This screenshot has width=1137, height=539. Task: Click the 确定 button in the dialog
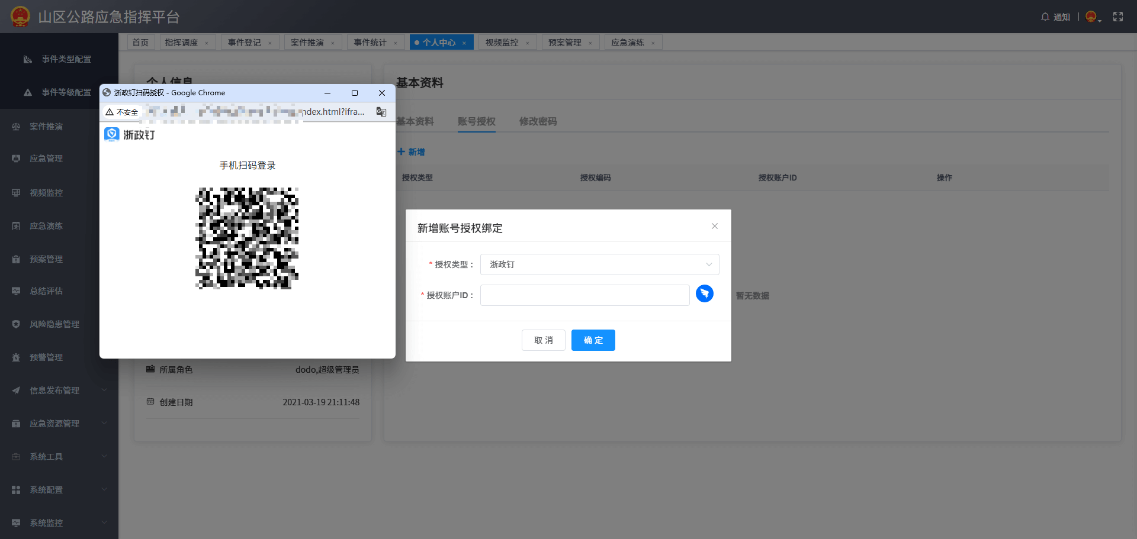(593, 340)
